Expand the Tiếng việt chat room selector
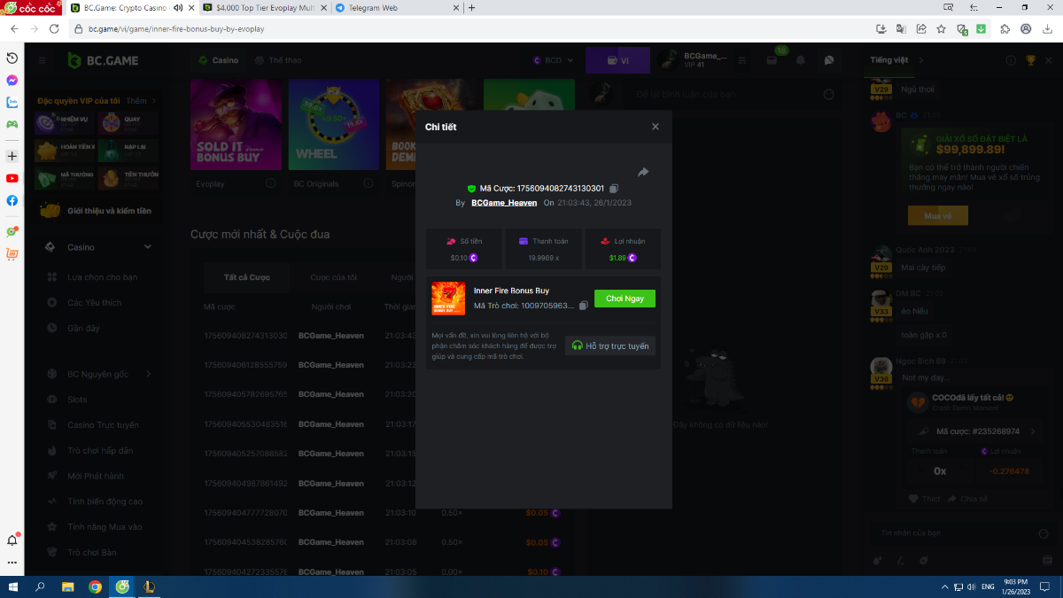The width and height of the screenshot is (1063, 598). pyautogui.click(x=920, y=60)
